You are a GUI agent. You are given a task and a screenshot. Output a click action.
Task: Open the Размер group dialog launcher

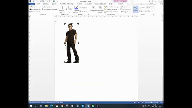(x=153, y=14)
